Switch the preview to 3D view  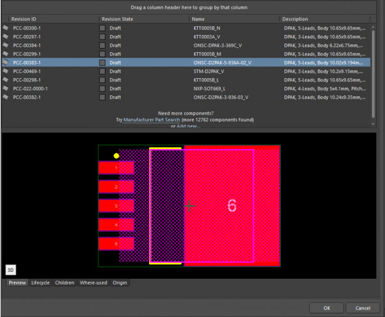click(x=10, y=270)
